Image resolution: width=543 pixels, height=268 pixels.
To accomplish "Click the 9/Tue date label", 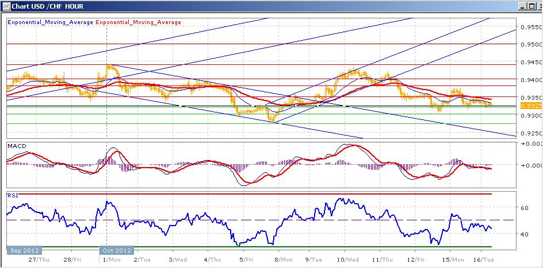I will click(314, 259).
